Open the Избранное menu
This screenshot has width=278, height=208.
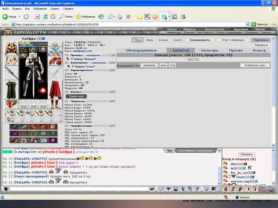tap(40, 8)
